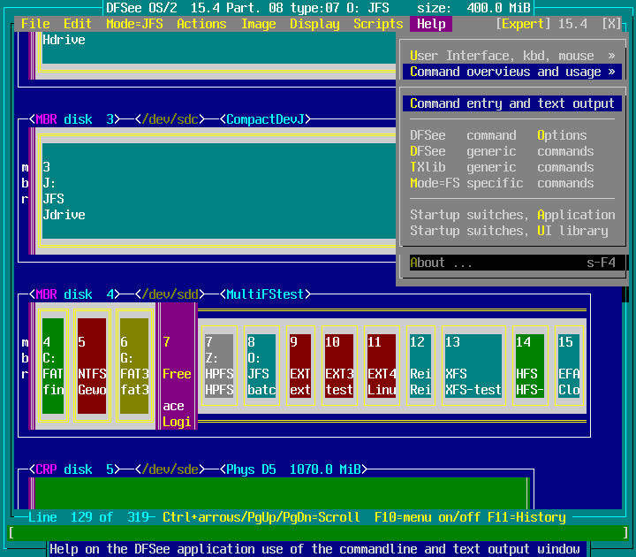Image resolution: width=636 pixels, height=557 pixels.
Task: Click the F11=History hint in status line
Action: click(x=526, y=517)
